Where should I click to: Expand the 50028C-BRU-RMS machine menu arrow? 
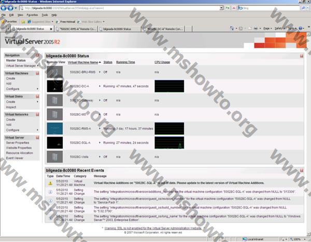point(100,72)
